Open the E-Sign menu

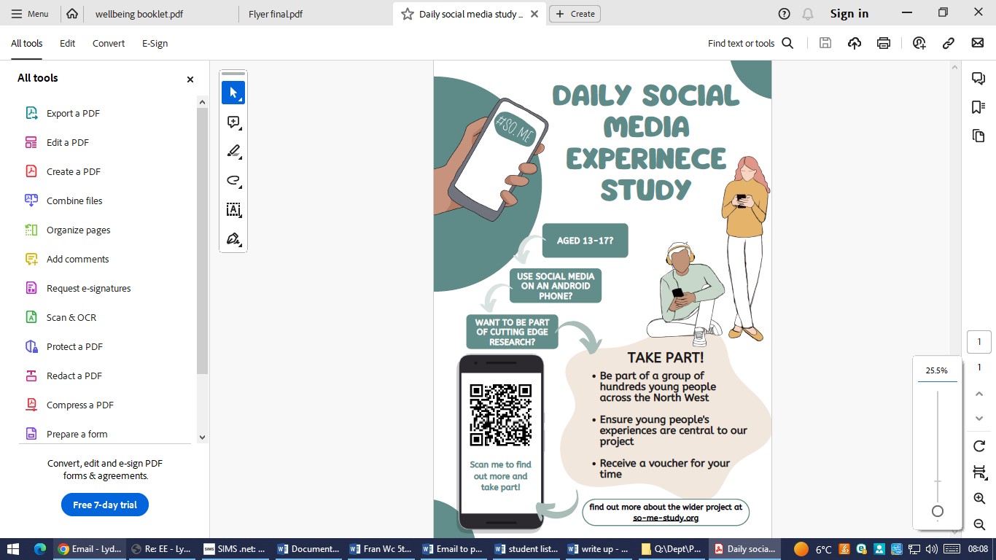coord(155,44)
